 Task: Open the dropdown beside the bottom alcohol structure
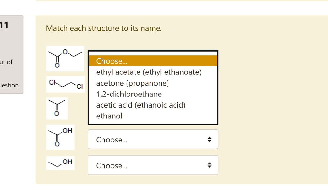click(x=153, y=165)
